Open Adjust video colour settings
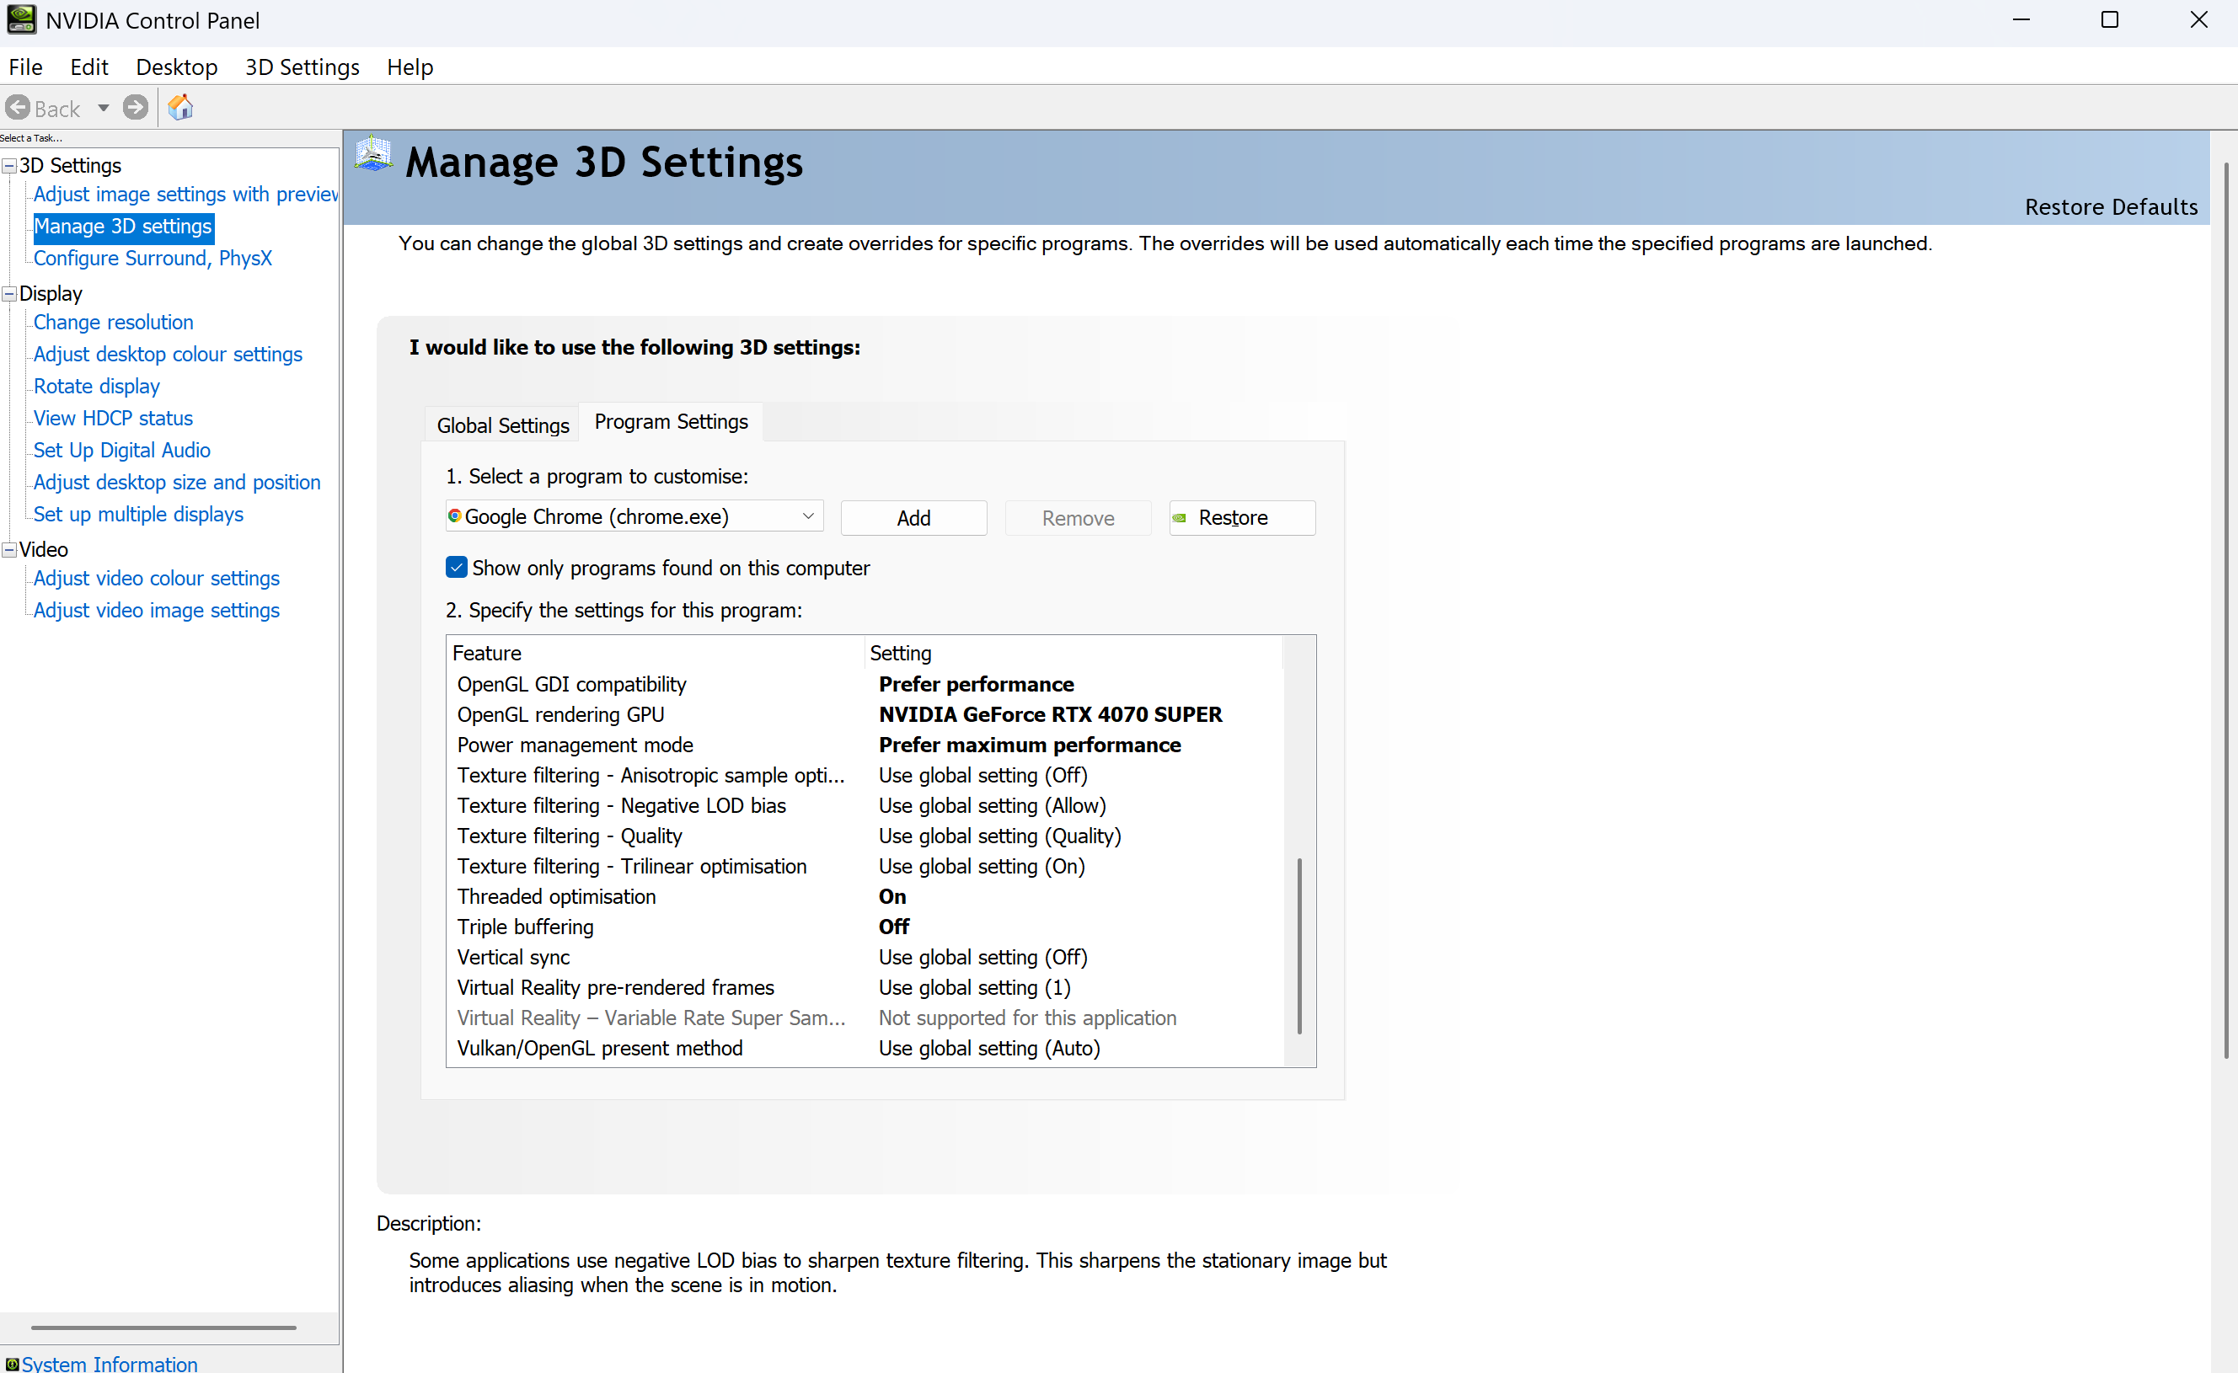The image size is (2238, 1373). 156,579
